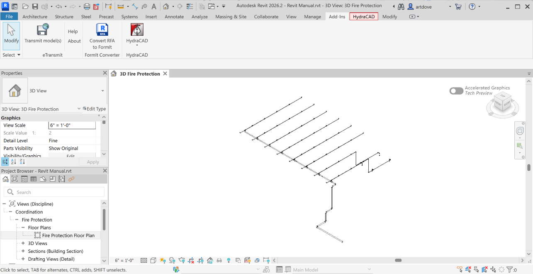Click the Design Options icon in status bar
Viewport: 533px width, 274px height.
pyautogui.click(x=279, y=269)
